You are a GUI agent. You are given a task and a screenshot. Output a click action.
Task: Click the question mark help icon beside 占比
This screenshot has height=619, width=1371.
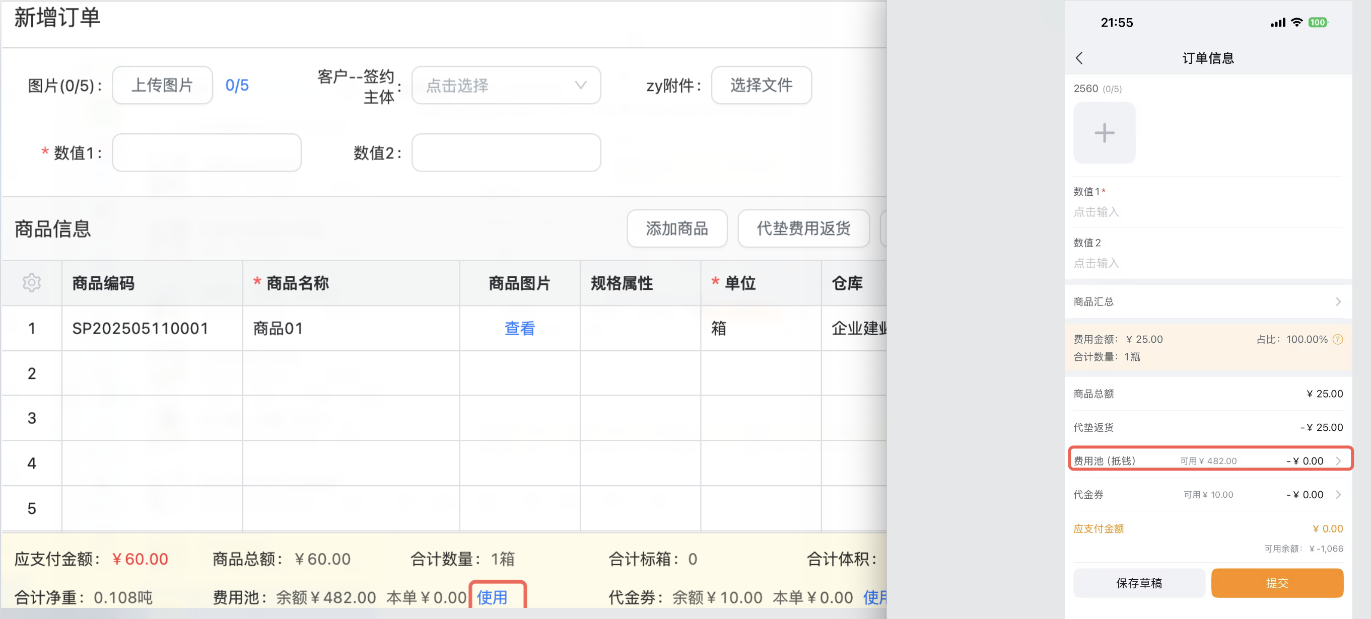pos(1337,339)
